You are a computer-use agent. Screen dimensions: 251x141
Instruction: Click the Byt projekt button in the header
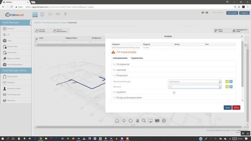(x=232, y=13)
